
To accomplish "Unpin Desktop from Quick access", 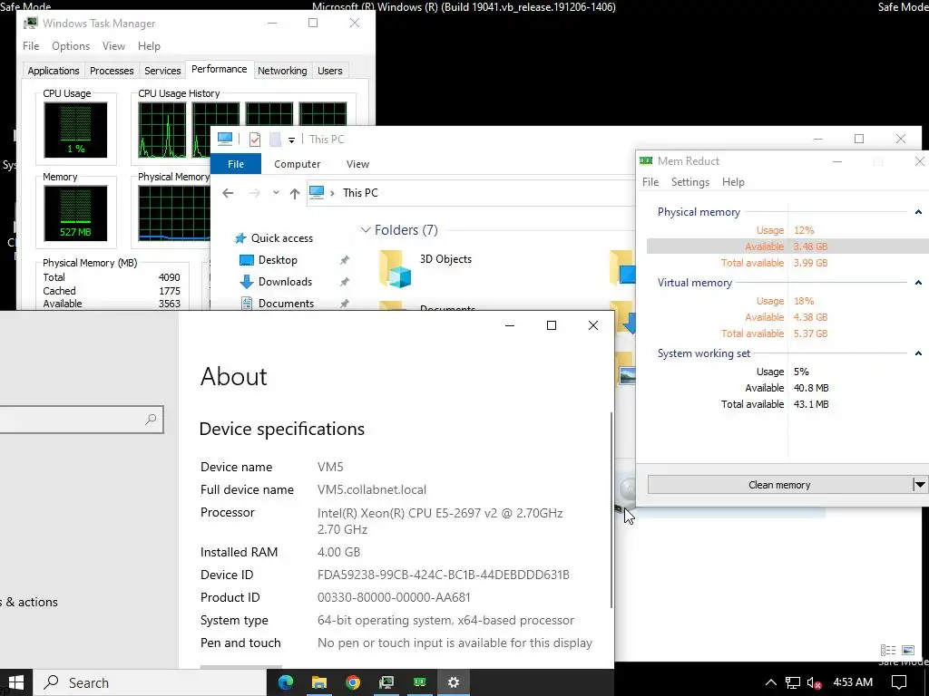I will click(344, 260).
